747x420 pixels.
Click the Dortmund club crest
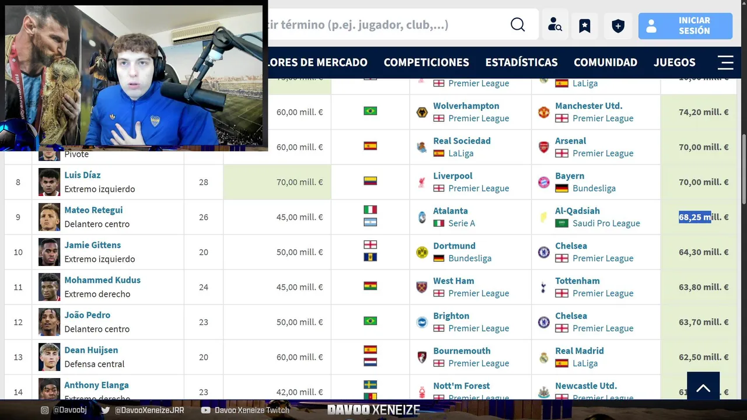pyautogui.click(x=422, y=252)
